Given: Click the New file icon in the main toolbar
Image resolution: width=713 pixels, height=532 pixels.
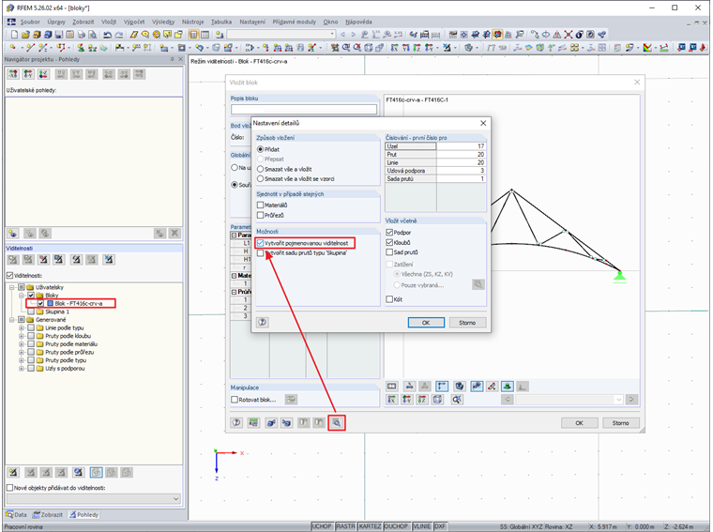Looking at the screenshot, I should tap(14, 35).
